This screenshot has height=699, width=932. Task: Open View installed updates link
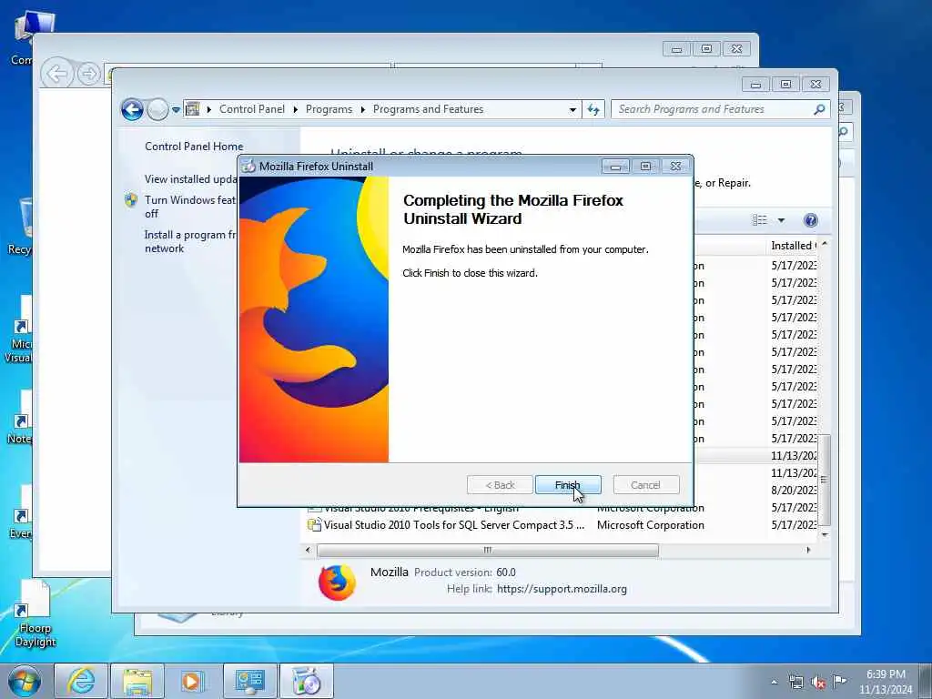coord(191,179)
